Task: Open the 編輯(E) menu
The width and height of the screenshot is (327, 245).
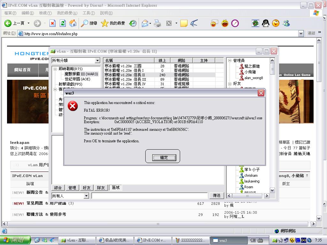Action: coord(27,13)
